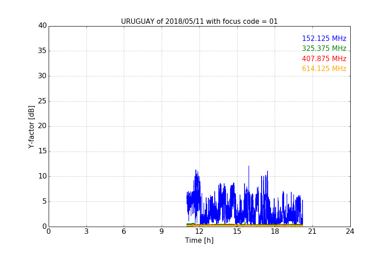Click the y-axis tick label '25'
Viewport: 389px width, 259px height.
pyautogui.click(x=42, y=101)
